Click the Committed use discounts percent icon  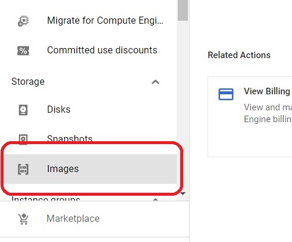(23, 50)
